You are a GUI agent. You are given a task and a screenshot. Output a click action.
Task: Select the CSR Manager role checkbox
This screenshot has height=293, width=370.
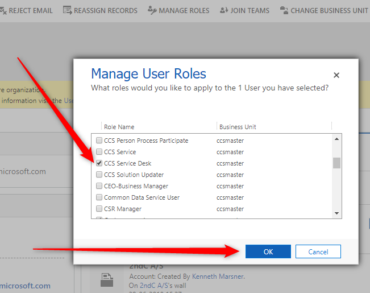(x=99, y=209)
